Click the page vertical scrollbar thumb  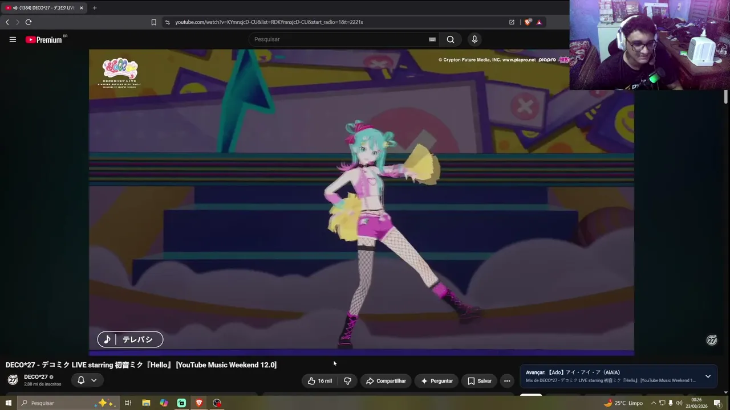click(726, 97)
